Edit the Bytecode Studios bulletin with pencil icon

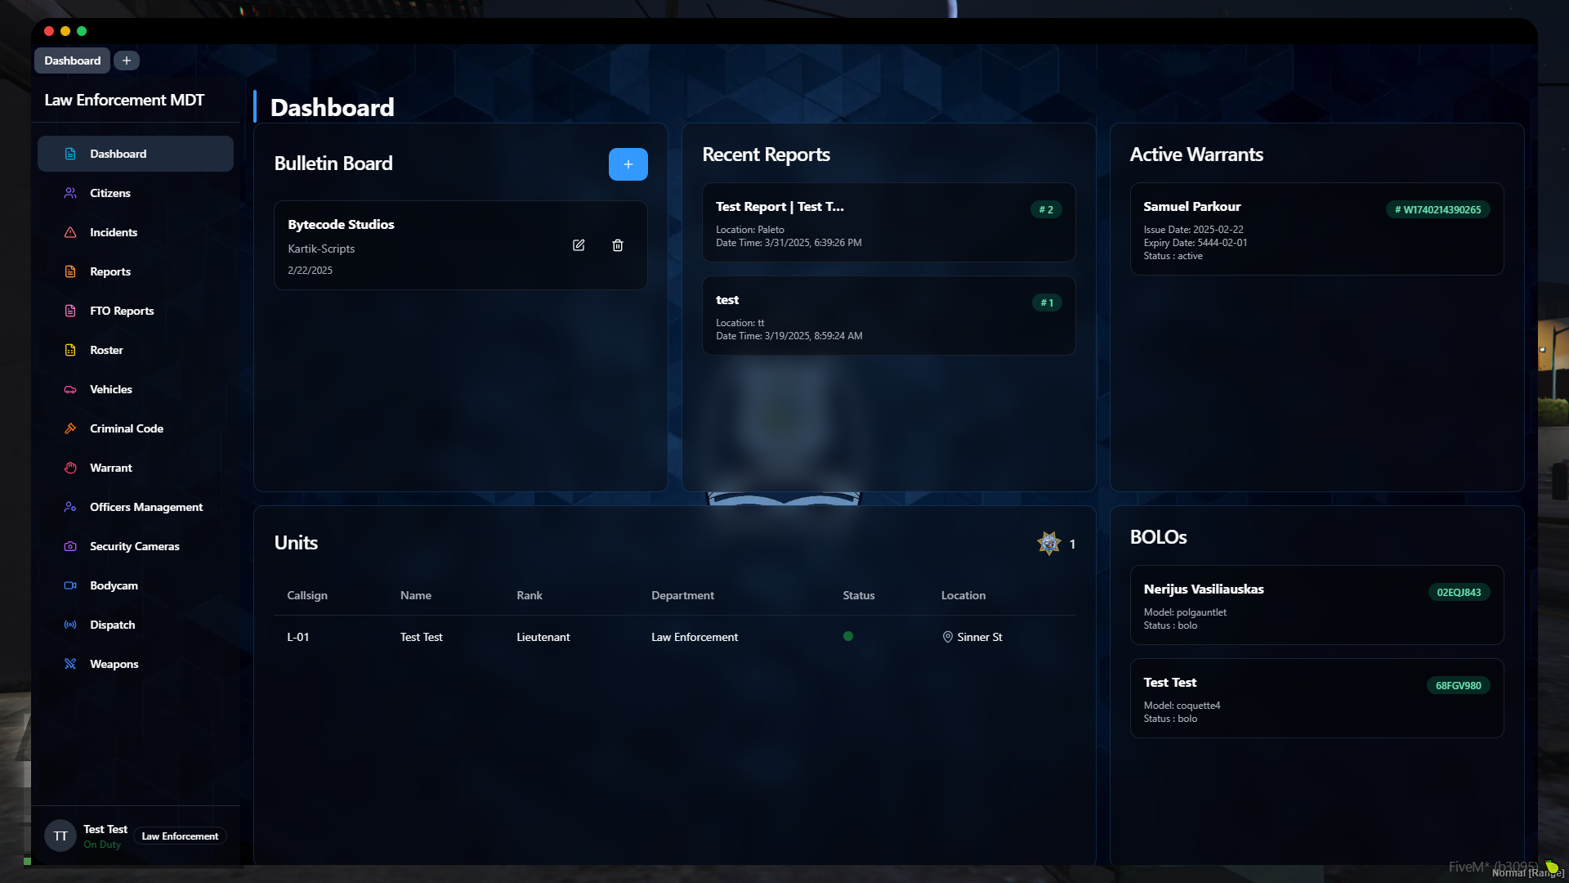tap(579, 245)
